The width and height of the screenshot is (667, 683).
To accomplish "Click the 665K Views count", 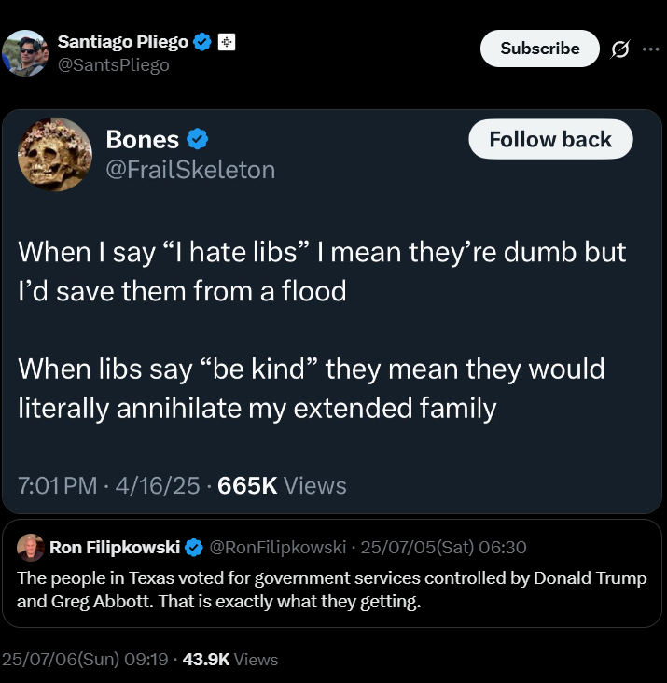I will [282, 485].
